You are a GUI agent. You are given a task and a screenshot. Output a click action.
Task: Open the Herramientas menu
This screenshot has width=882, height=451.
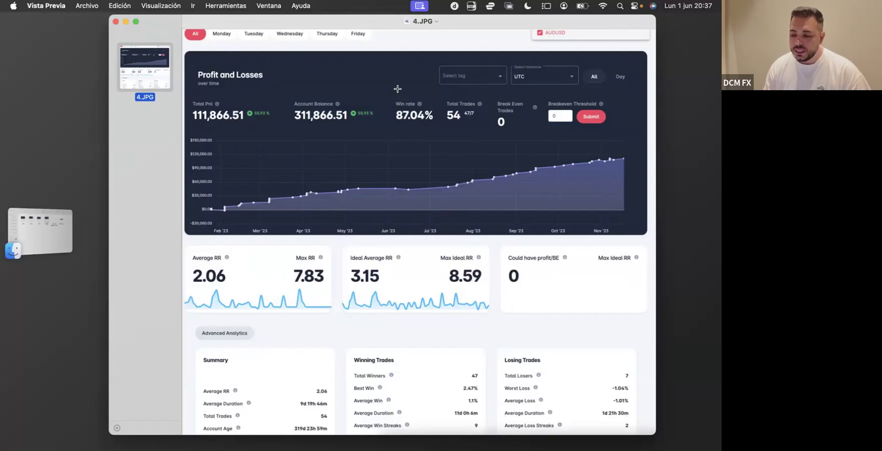pyautogui.click(x=226, y=6)
